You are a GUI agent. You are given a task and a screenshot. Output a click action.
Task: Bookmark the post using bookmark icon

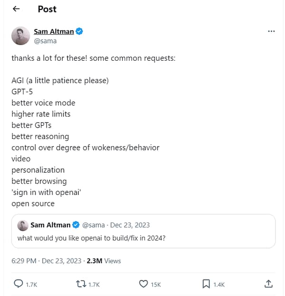click(x=206, y=284)
